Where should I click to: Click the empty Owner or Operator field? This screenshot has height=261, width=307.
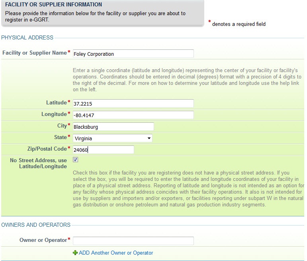pos(133,241)
